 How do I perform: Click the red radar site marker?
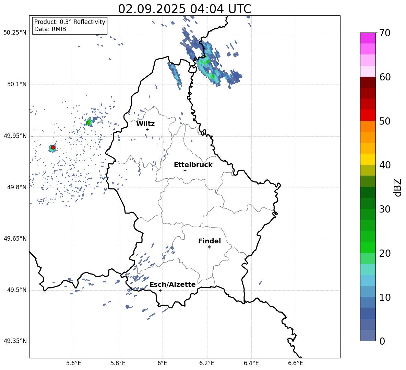(53, 148)
